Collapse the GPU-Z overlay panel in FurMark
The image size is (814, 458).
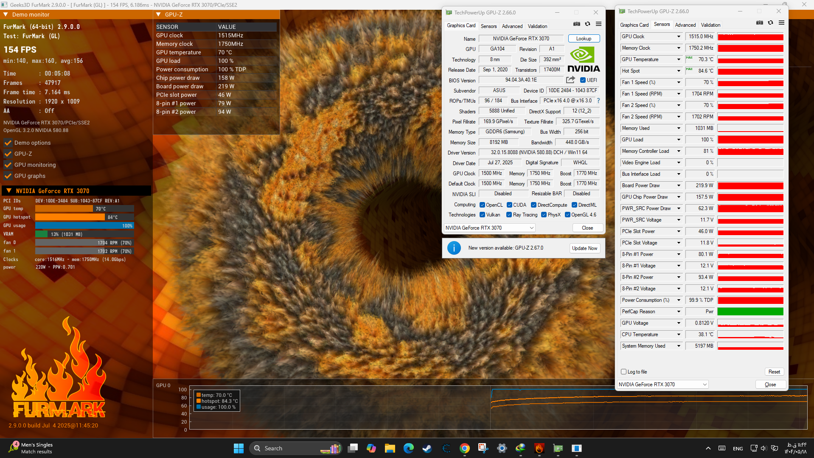[158, 14]
